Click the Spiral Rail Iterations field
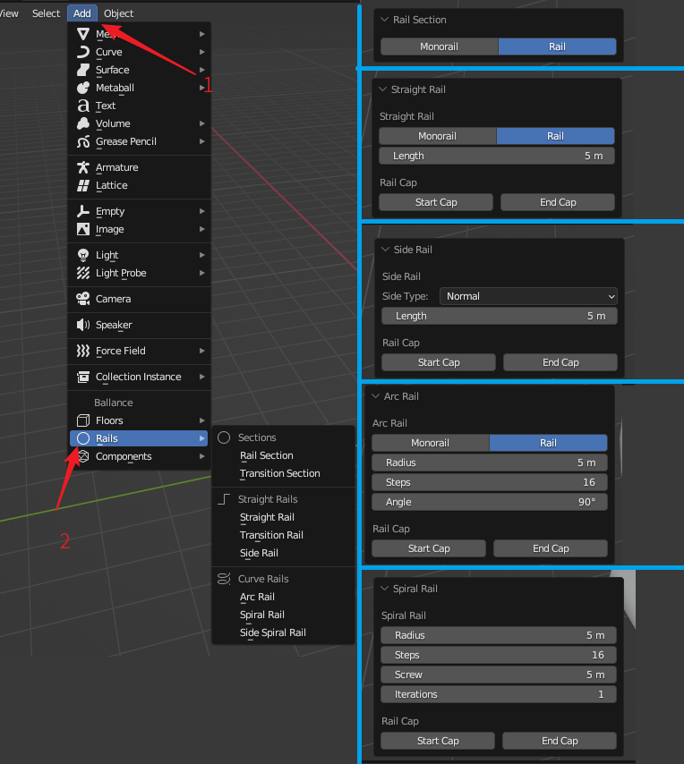 pyautogui.click(x=499, y=694)
